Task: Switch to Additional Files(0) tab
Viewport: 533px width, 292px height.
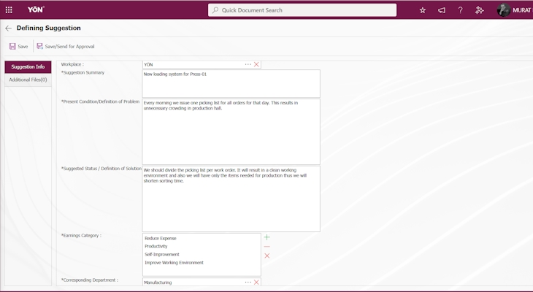Action: 28,80
